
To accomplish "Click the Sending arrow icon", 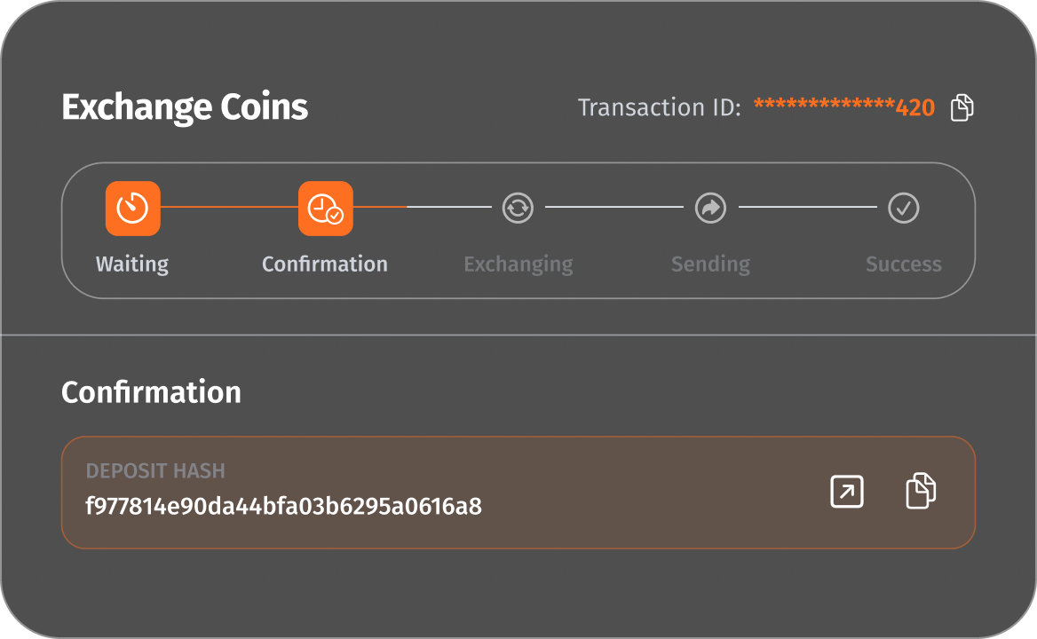I will (x=710, y=208).
